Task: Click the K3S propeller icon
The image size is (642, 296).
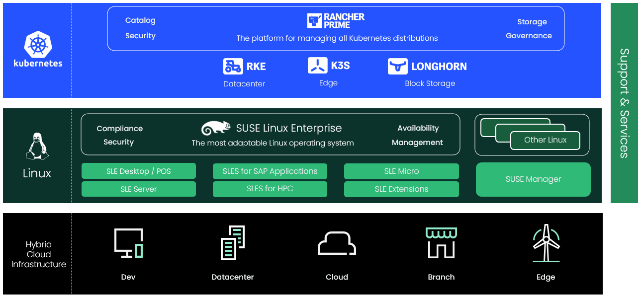Action: pyautogui.click(x=317, y=66)
